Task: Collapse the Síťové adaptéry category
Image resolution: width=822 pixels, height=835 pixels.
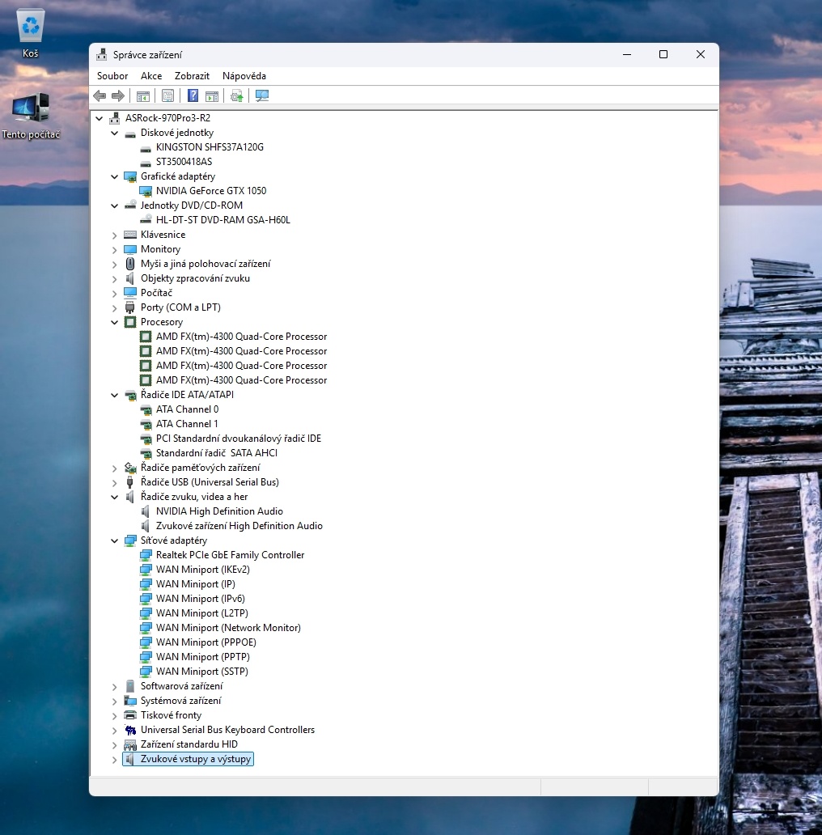Action: (115, 540)
